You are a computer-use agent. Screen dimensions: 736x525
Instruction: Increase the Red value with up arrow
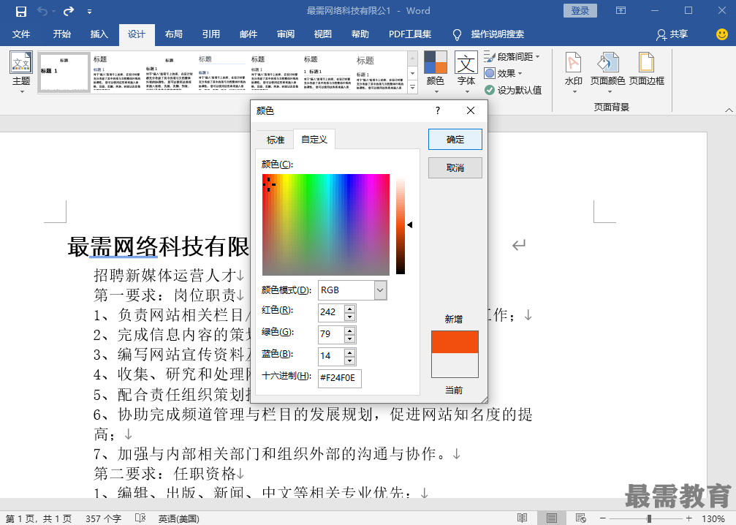(x=349, y=308)
